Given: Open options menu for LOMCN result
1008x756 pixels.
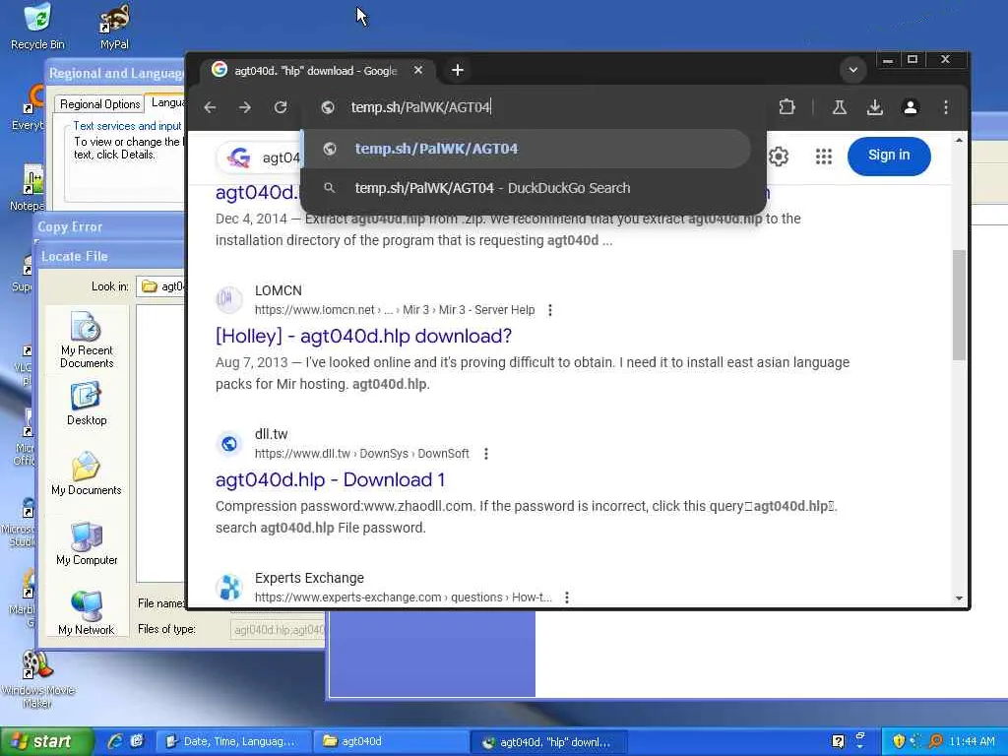Looking at the screenshot, I should 550,310.
